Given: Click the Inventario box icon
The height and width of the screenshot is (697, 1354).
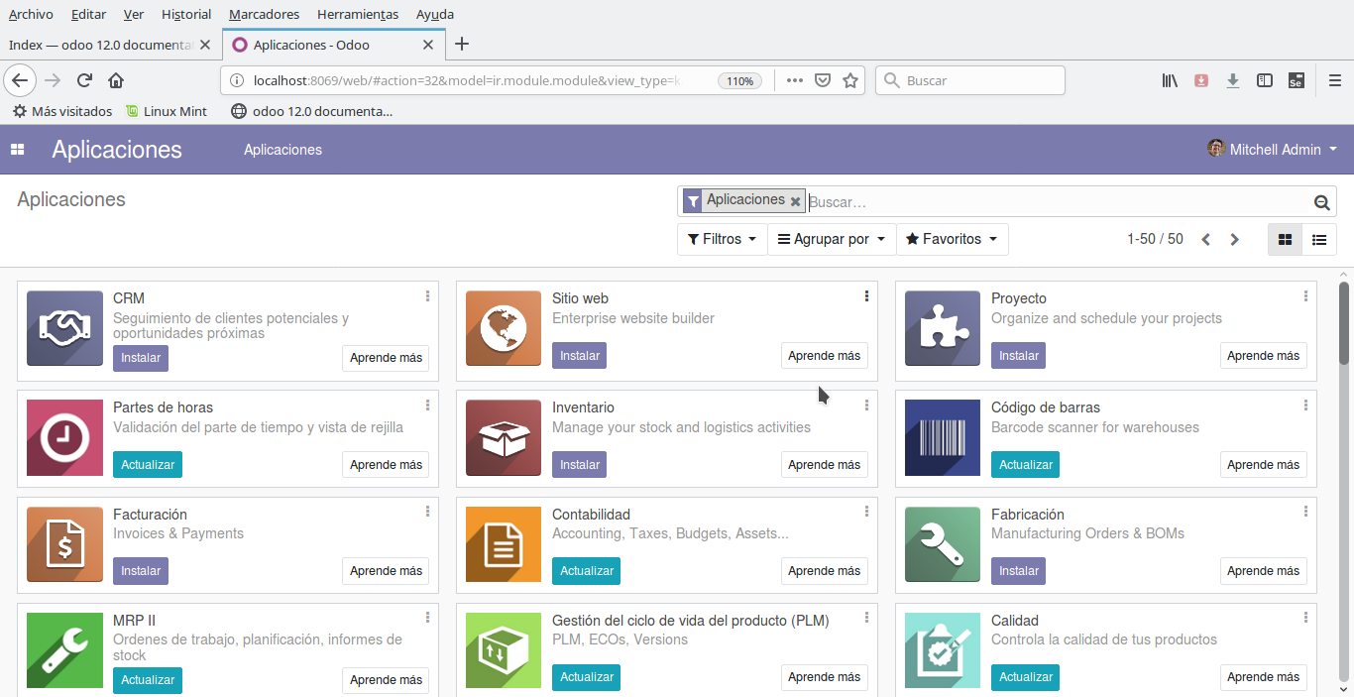Looking at the screenshot, I should [x=503, y=437].
